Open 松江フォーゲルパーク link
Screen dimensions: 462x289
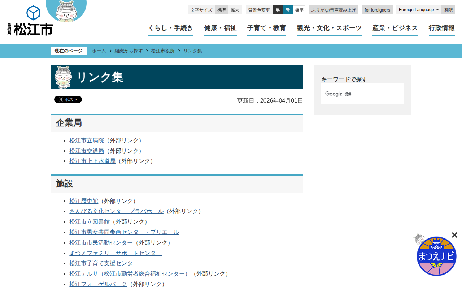[x=98, y=284]
